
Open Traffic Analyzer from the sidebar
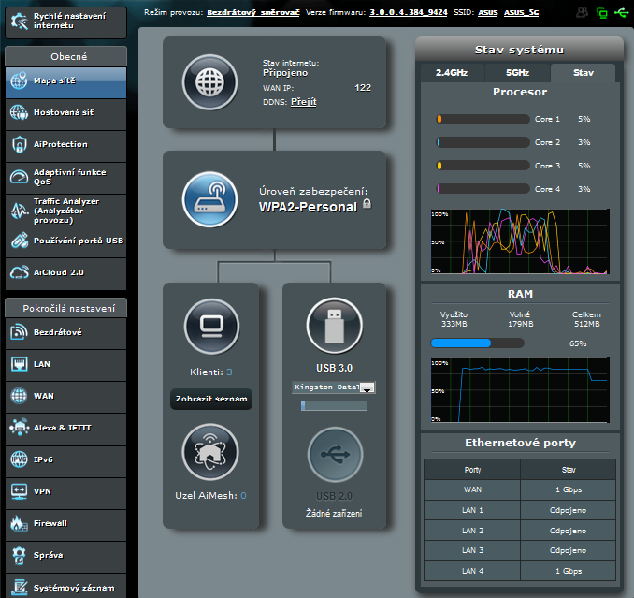(x=64, y=208)
